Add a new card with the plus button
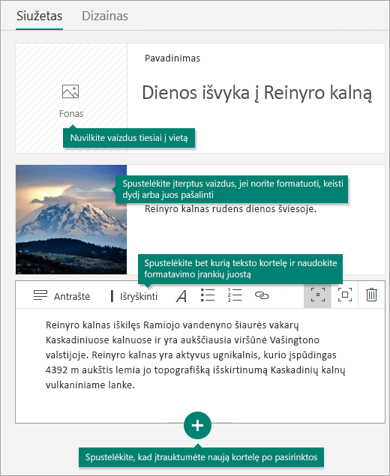 pos(197,425)
